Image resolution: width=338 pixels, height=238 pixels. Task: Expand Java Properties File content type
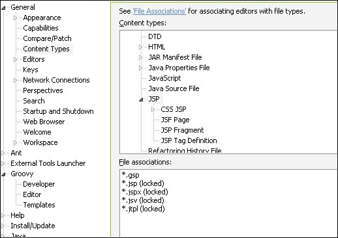point(140,68)
